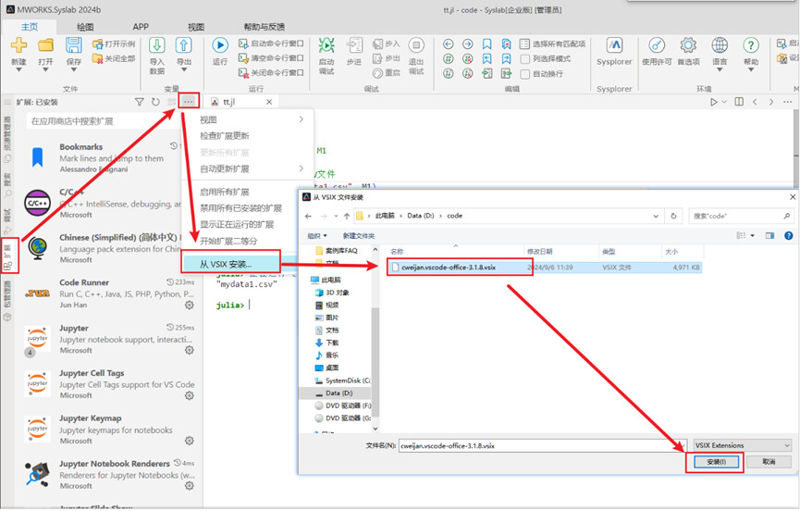Click 选择所有匹配项 in the 编辑 group
This screenshot has width=800, height=511.
552,44
